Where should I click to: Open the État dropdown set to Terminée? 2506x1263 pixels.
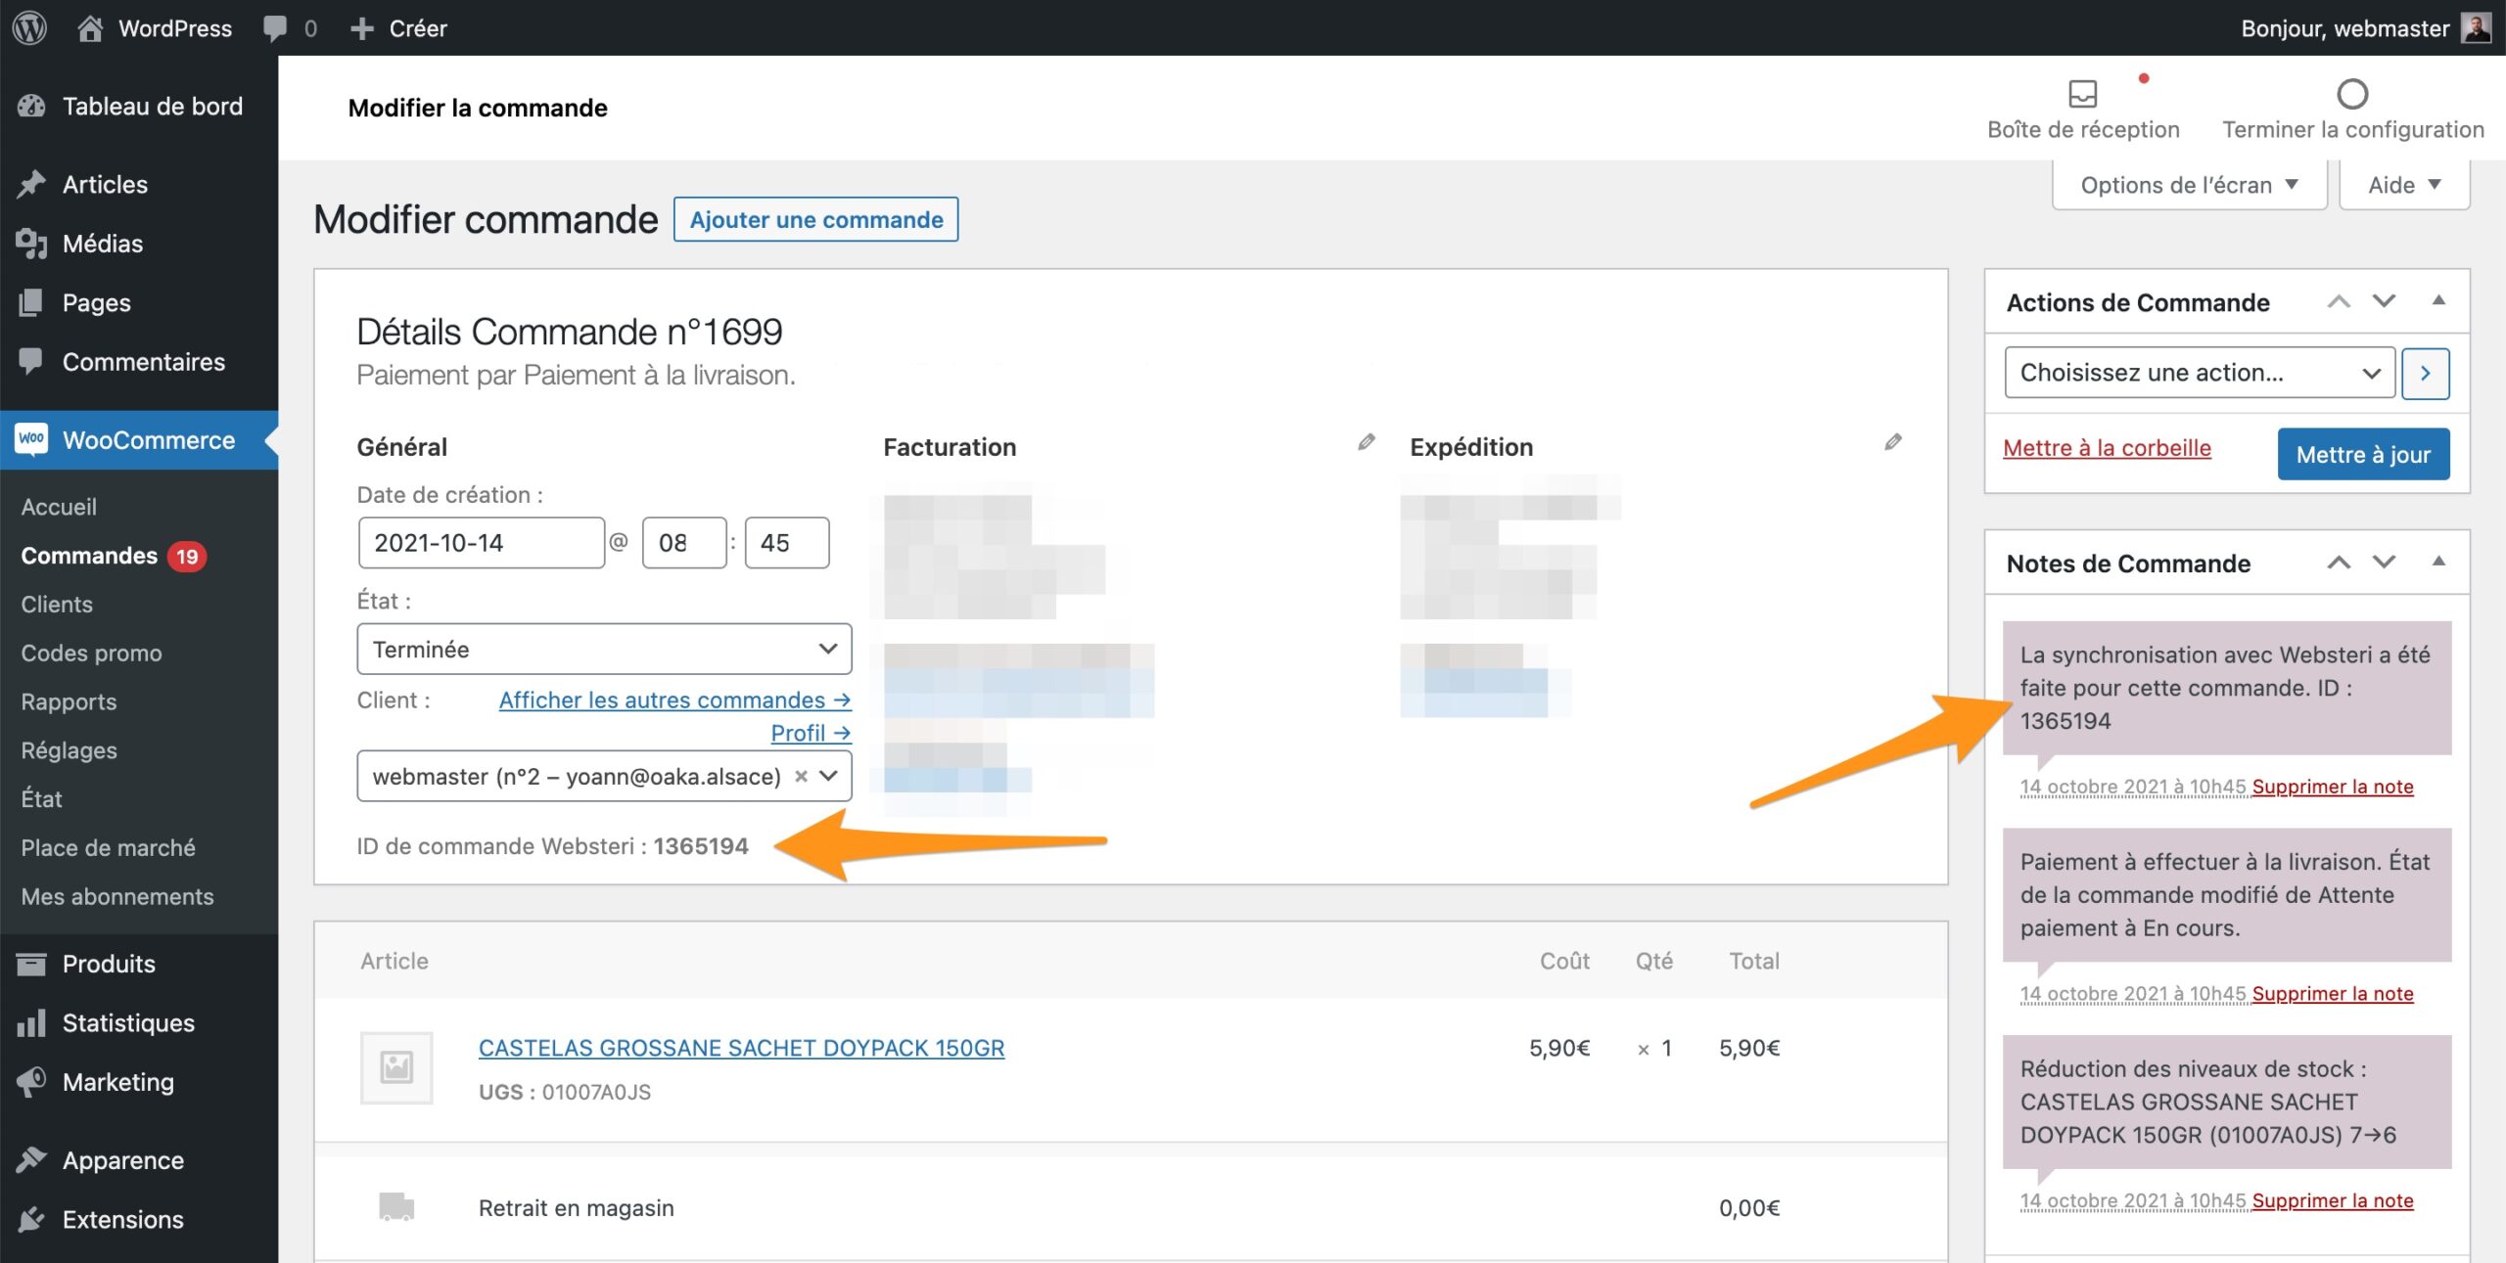coord(604,649)
